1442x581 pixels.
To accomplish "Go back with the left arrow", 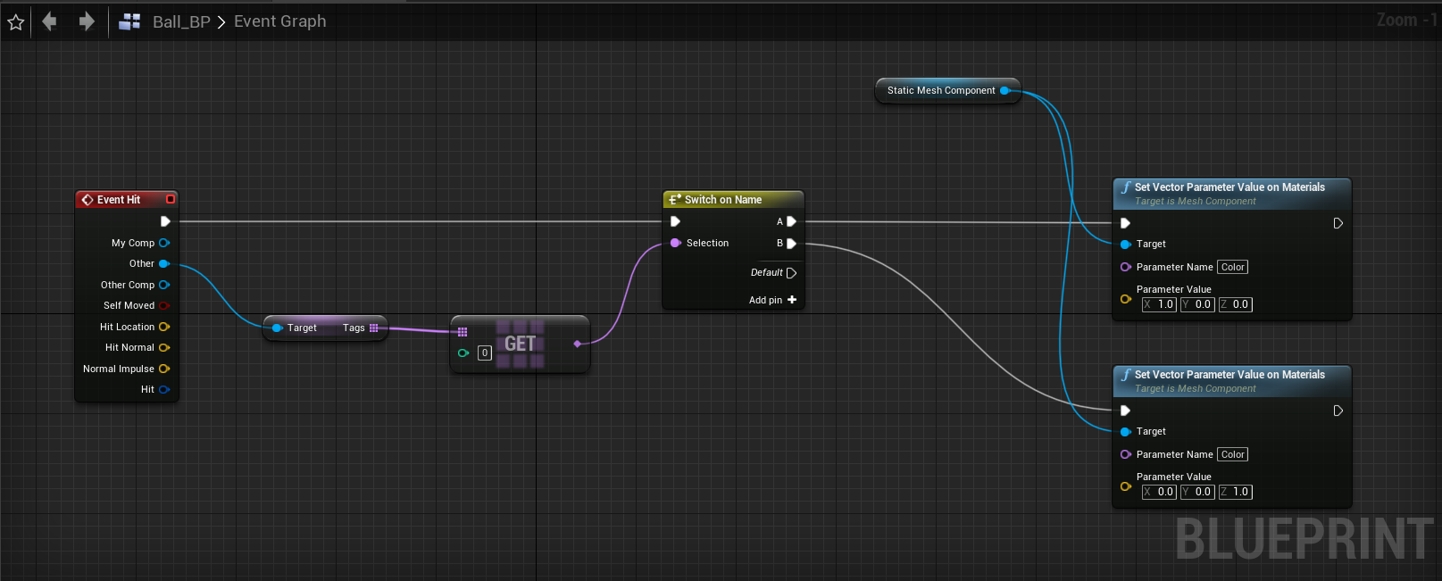I will [x=49, y=21].
